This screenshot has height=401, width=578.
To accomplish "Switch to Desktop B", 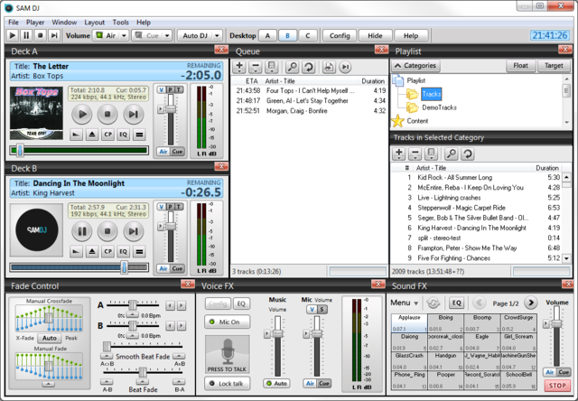I will tap(287, 36).
